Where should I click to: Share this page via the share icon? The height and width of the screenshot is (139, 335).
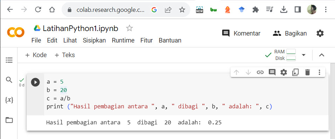click(x=168, y=9)
